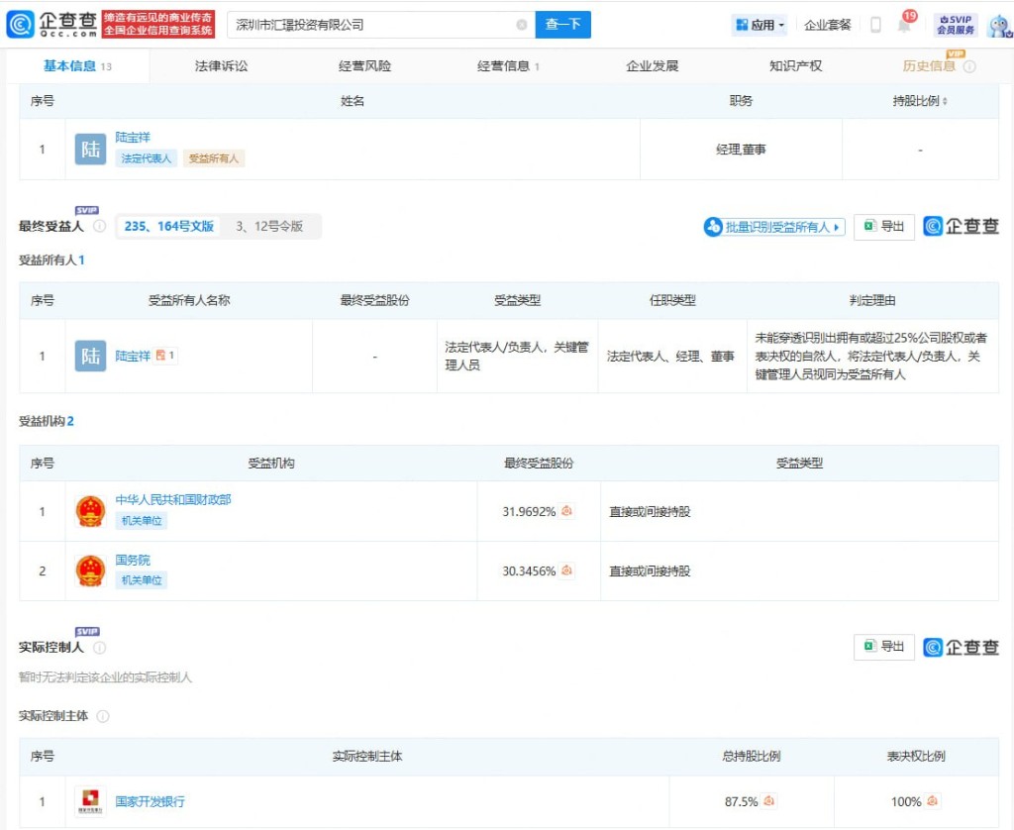This screenshot has width=1014, height=830.
Task: Click the 30.3456% value
Action: pos(529,571)
